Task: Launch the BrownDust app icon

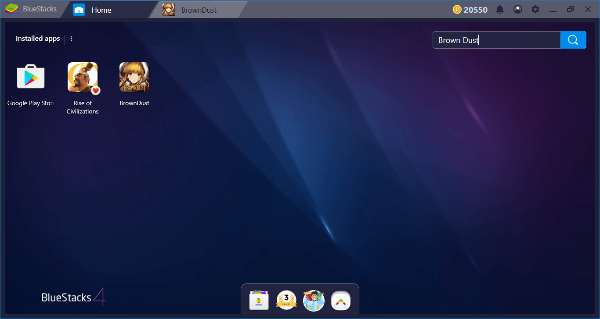Action: coord(134,77)
